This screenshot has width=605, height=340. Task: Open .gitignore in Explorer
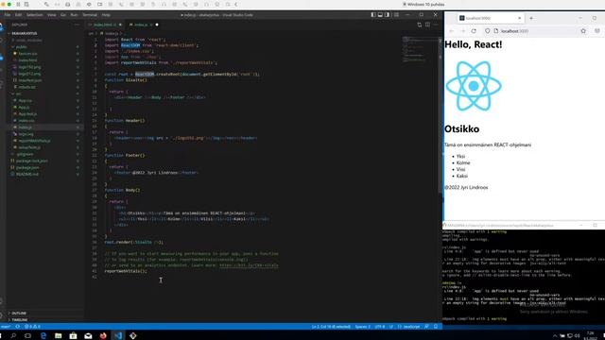pos(26,154)
